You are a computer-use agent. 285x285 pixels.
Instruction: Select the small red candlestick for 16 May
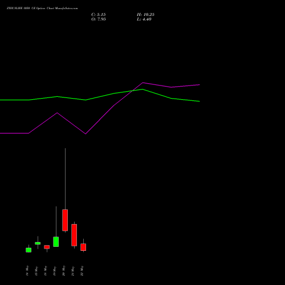coord(47,247)
